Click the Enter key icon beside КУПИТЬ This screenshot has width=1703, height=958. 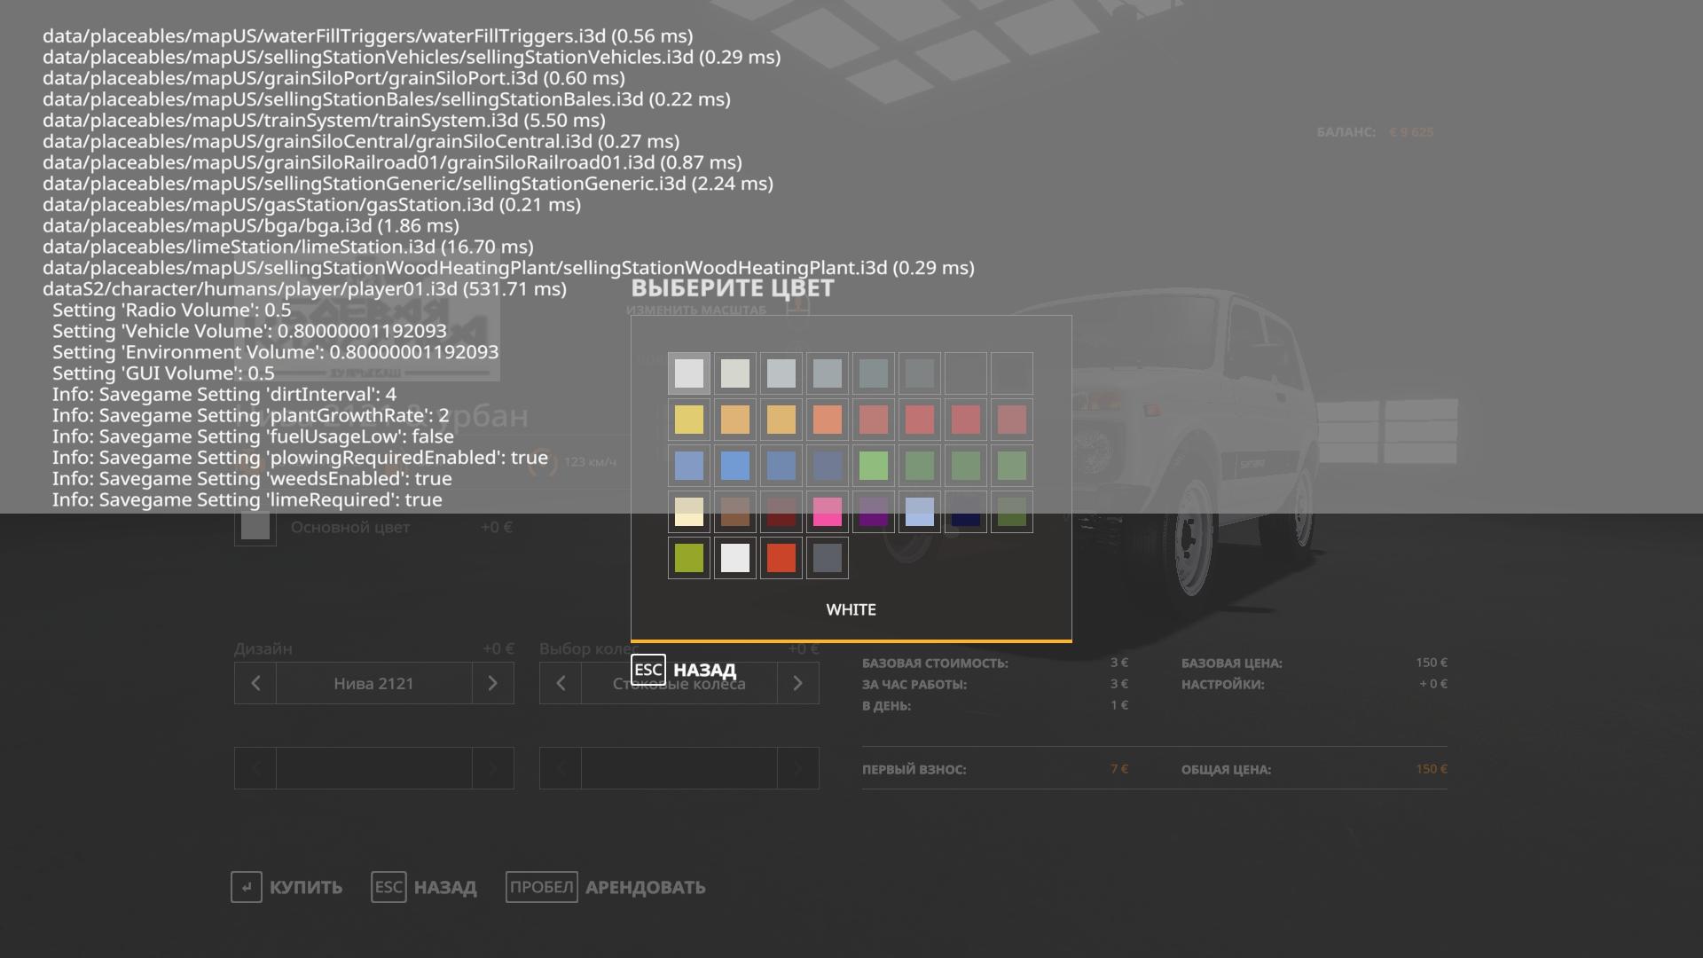pyautogui.click(x=247, y=887)
